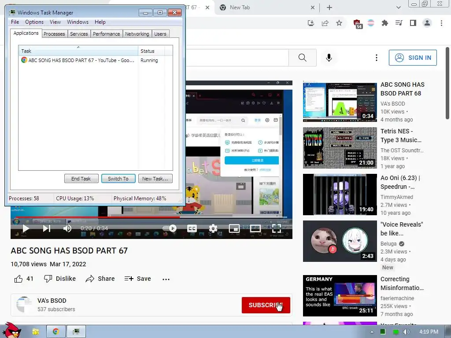Open the Angry Birds start button

11,331
